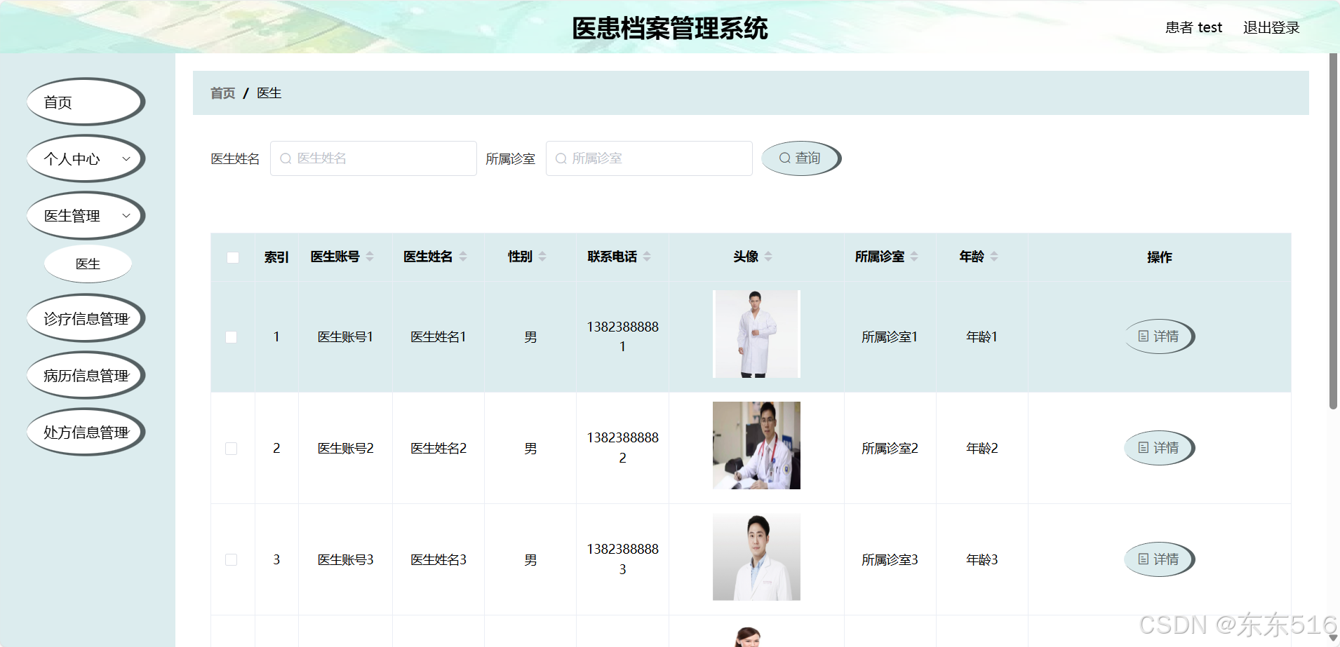Select all rows with header checkbox
The image size is (1340, 647).
click(x=233, y=257)
